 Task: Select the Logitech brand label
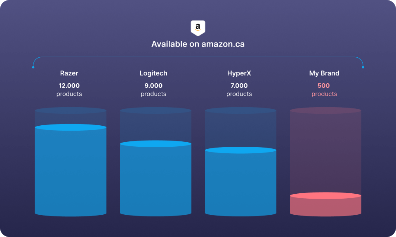(x=153, y=73)
